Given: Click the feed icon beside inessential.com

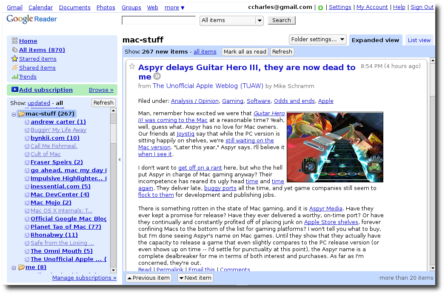Looking at the screenshot, I should point(27,187).
